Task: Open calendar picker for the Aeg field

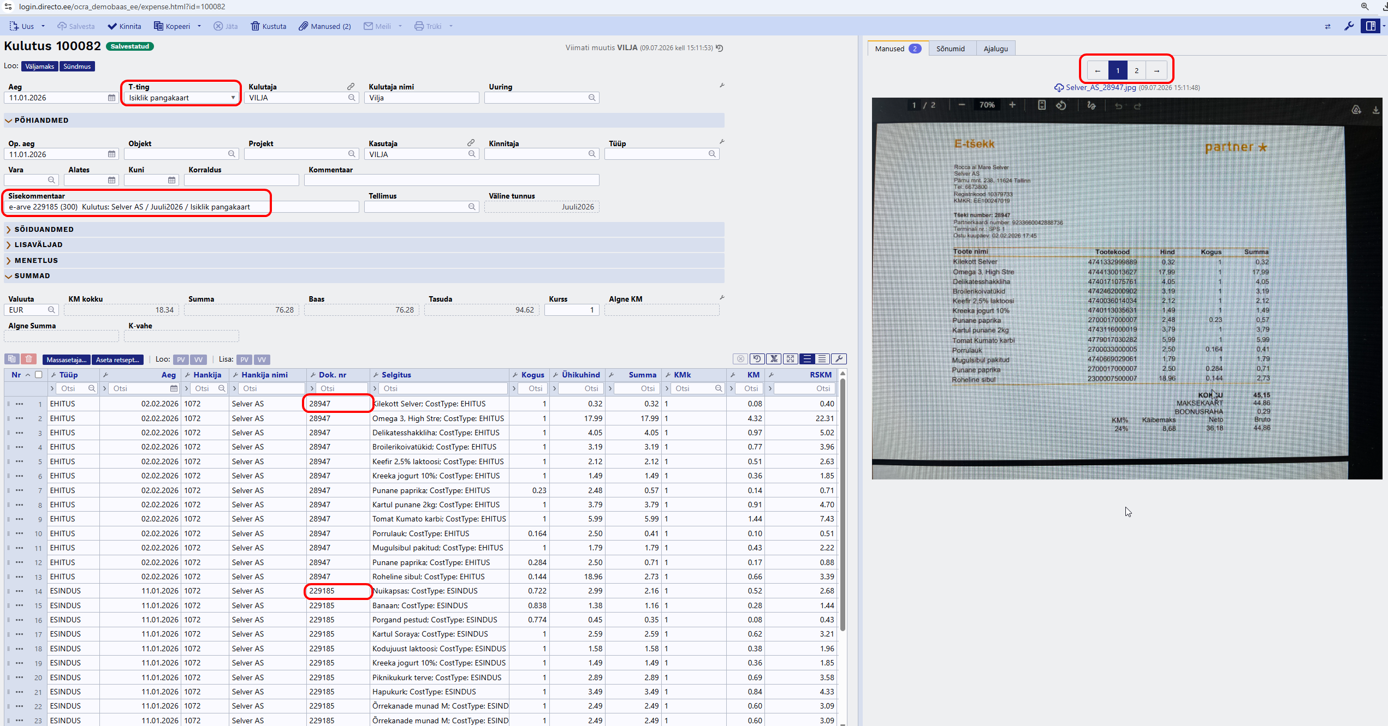Action: pyautogui.click(x=112, y=98)
